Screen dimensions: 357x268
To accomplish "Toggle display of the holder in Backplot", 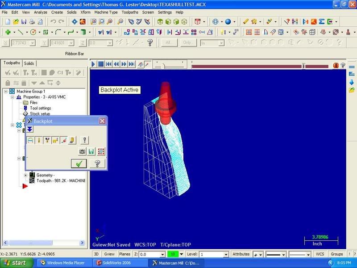I will [x=47, y=140].
